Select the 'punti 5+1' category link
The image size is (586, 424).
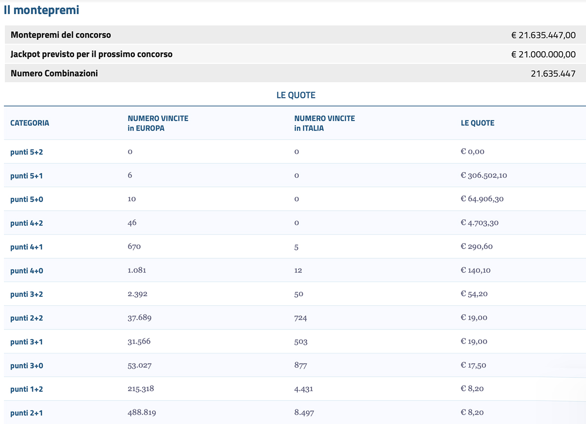[26, 175]
